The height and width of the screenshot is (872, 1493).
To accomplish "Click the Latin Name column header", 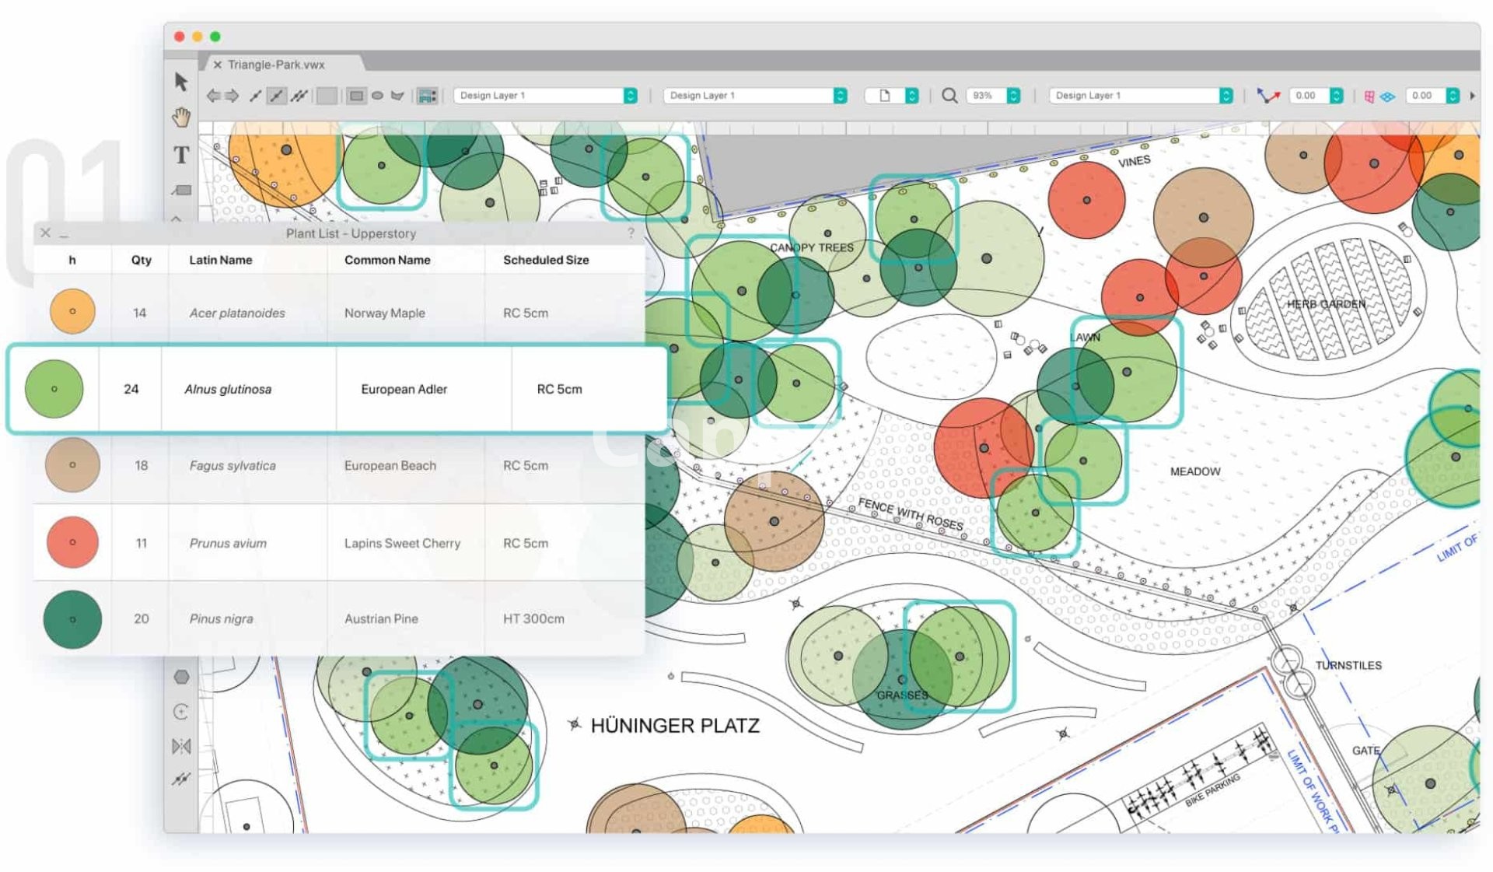I will coord(221,260).
